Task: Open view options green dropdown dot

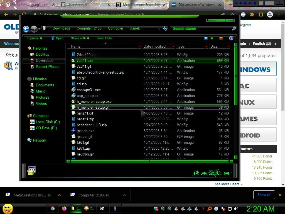Action: coord(212,38)
